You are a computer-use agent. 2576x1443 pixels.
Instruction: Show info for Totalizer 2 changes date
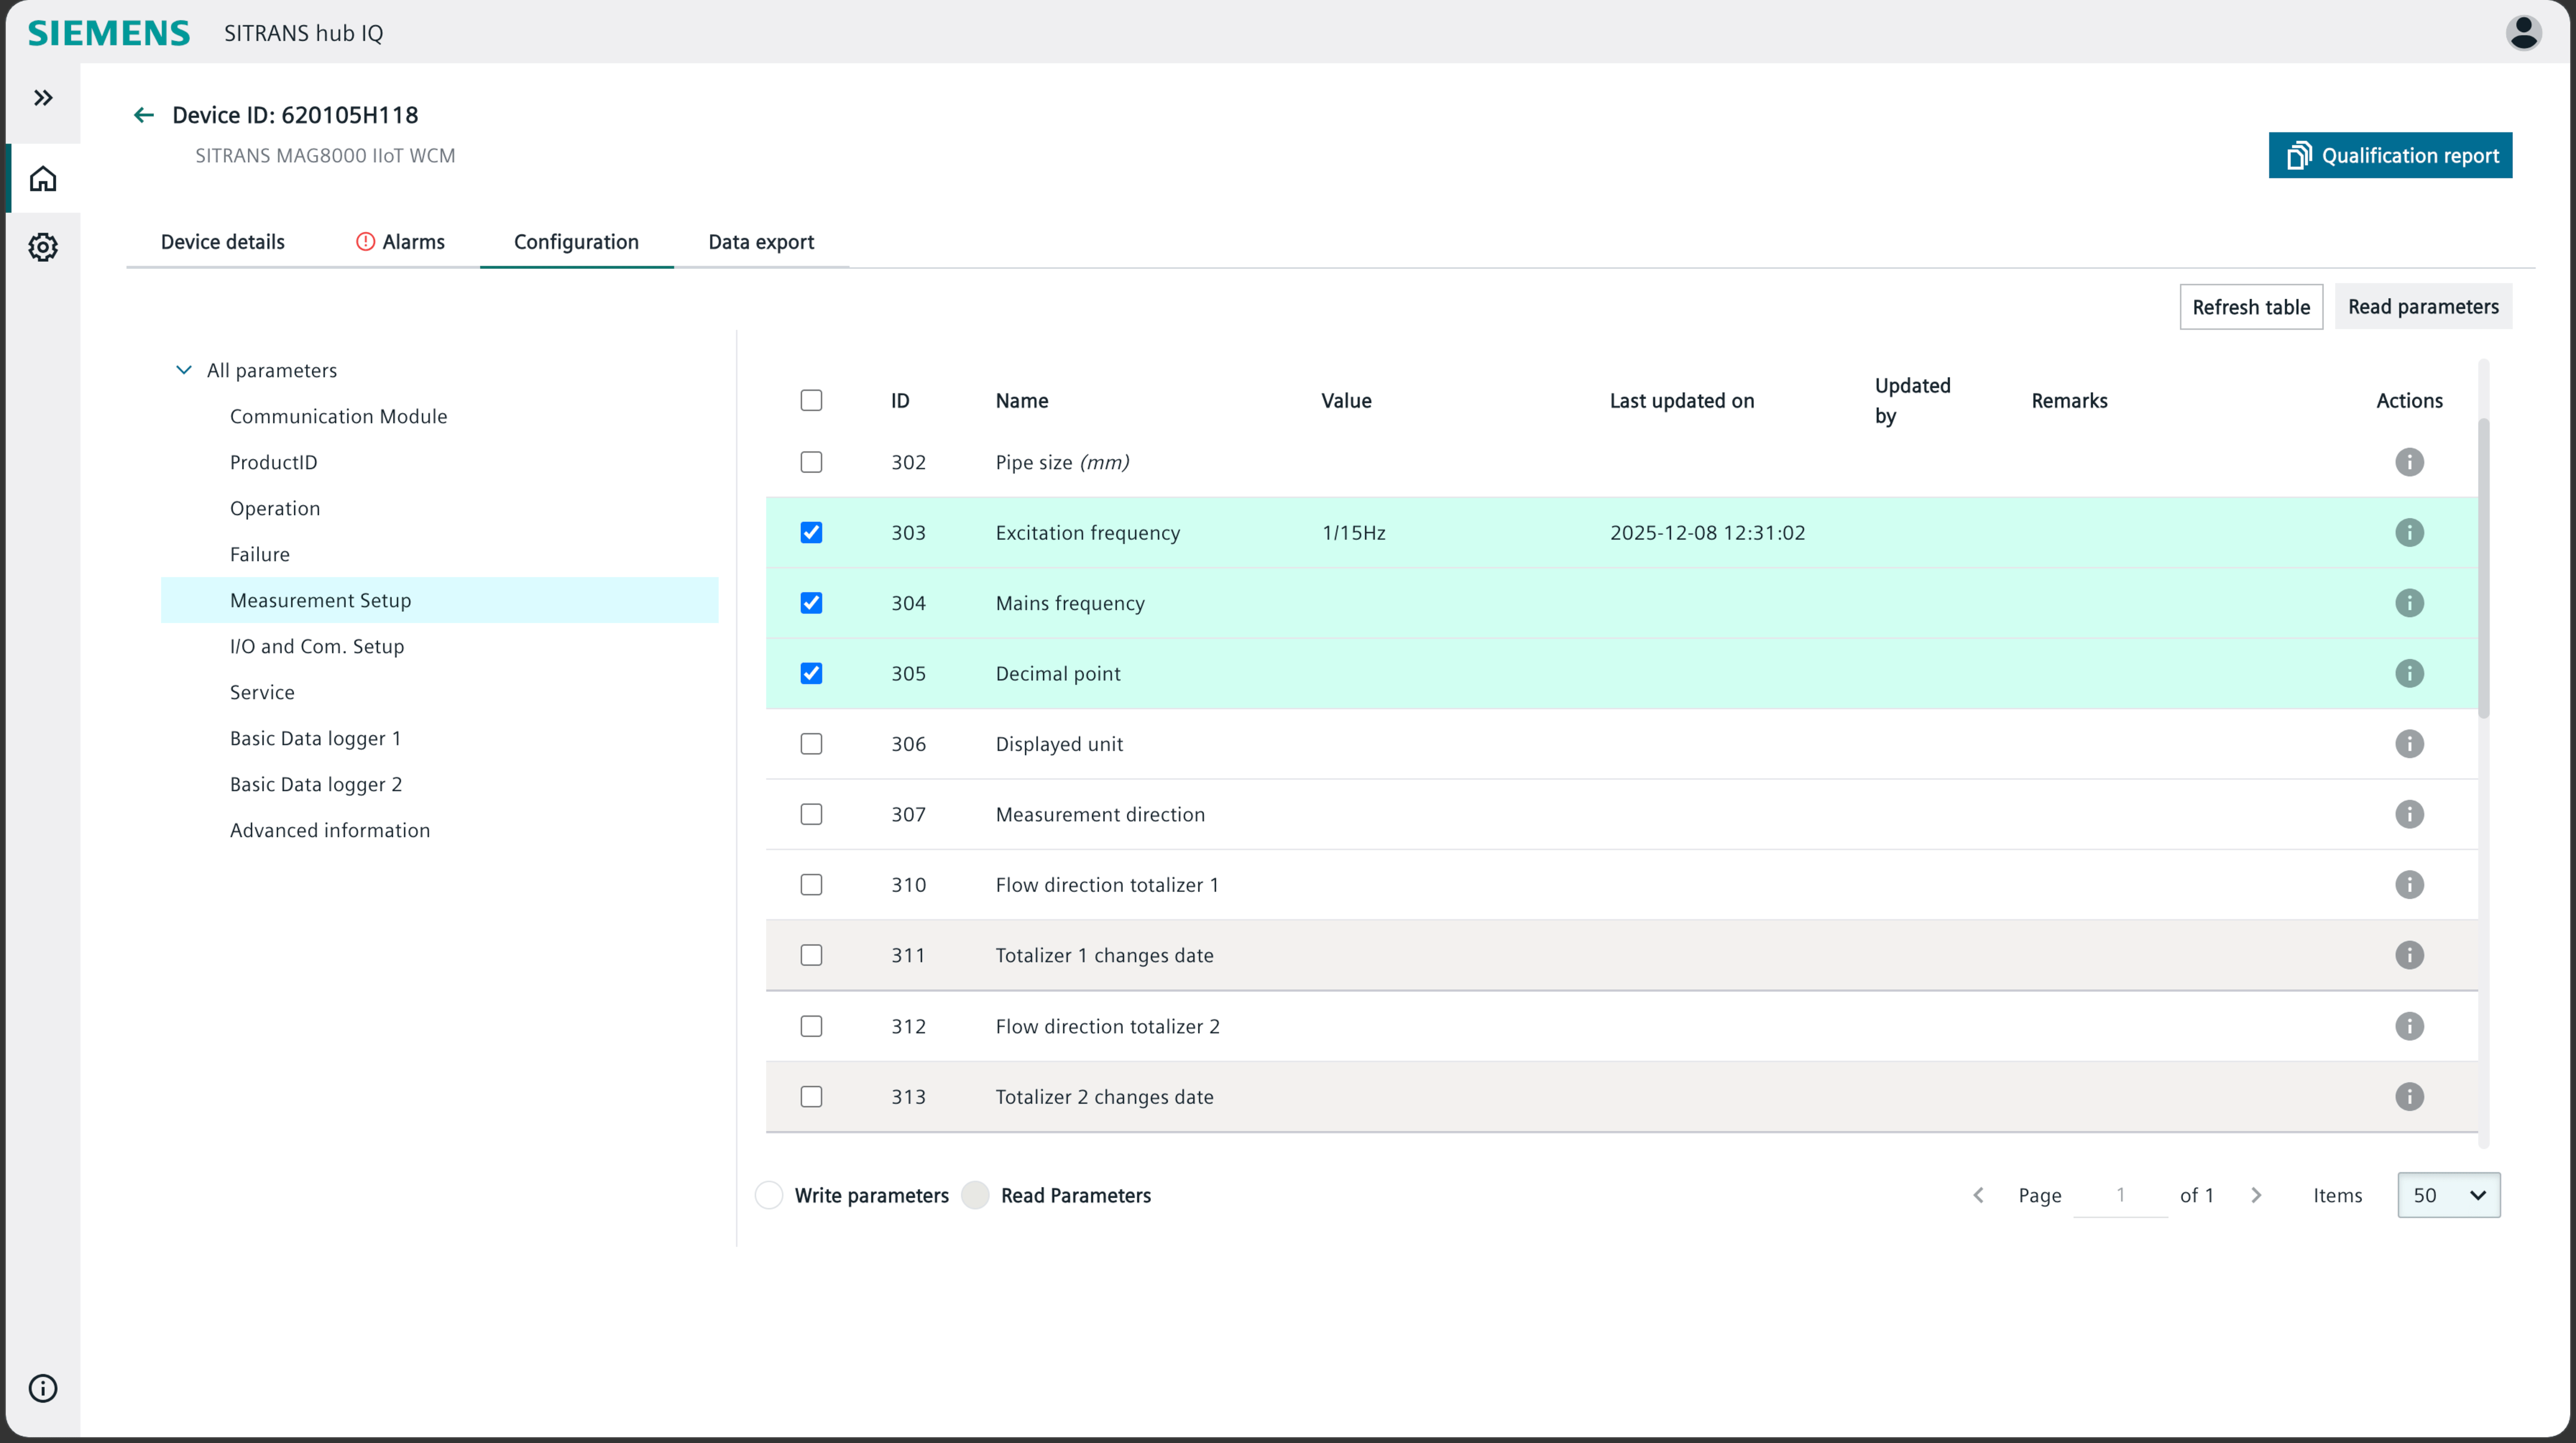point(2409,1097)
